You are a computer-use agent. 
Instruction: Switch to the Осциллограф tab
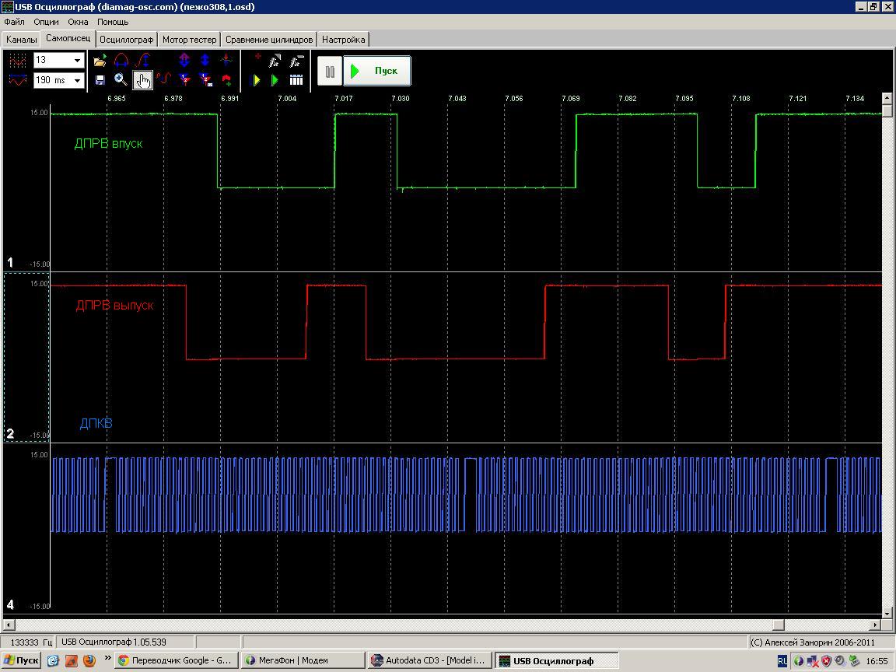126,40
